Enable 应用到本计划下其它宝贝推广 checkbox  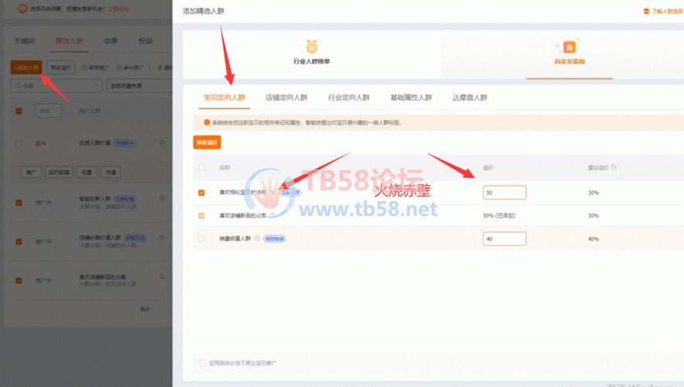point(203,362)
